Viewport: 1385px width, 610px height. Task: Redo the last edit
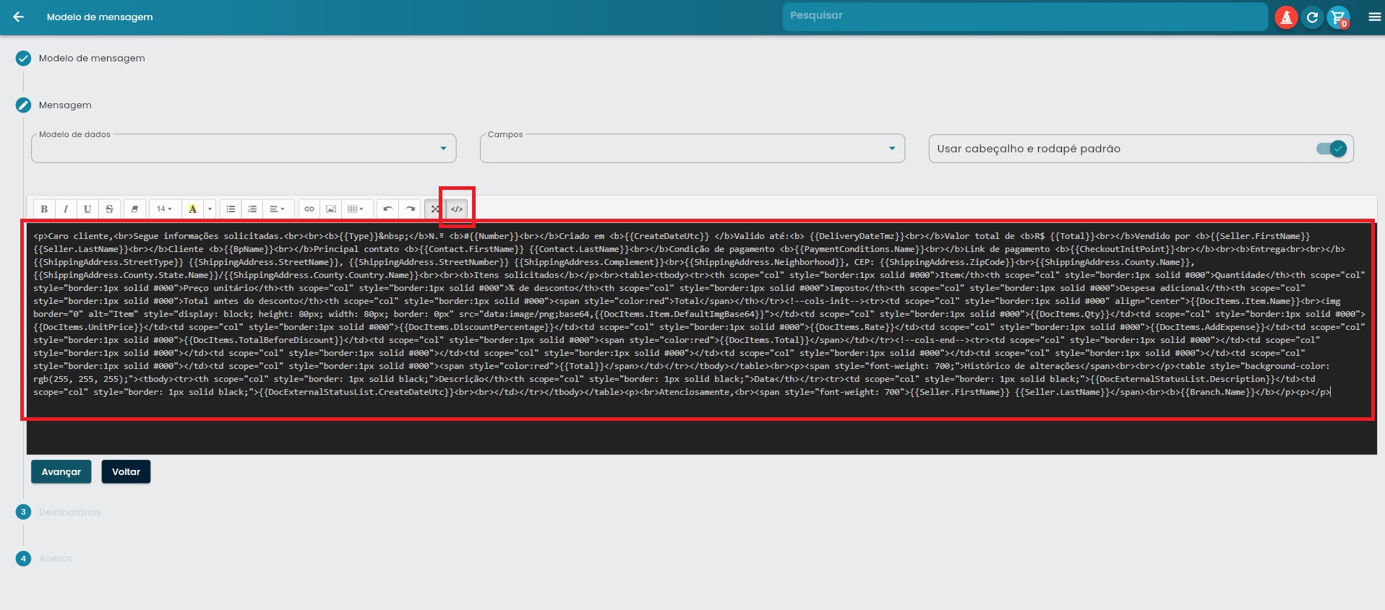(x=410, y=209)
